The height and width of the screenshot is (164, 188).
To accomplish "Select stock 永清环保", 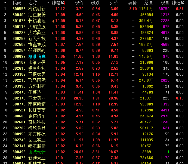I will 37,62.
